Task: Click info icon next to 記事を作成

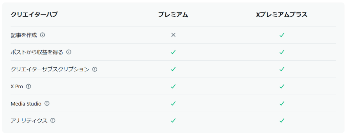Action: click(42, 35)
